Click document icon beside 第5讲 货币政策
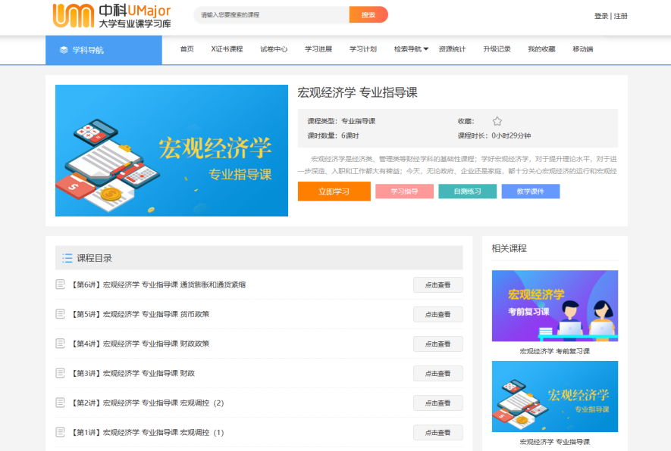671x451 pixels. click(61, 314)
